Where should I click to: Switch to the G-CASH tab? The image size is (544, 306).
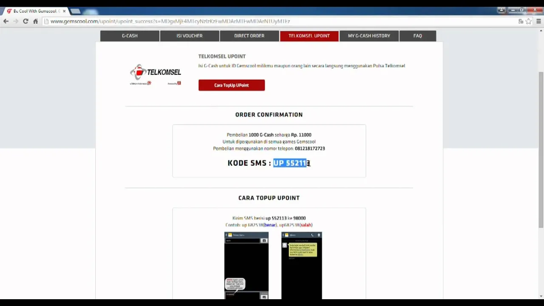[130, 36]
